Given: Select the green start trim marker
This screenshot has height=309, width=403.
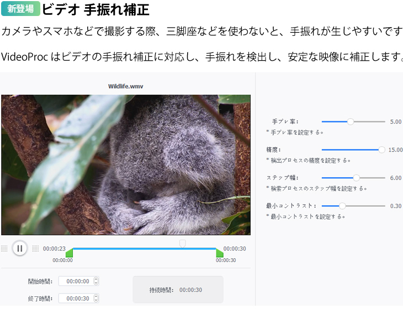Looking at the screenshot, I should (70, 253).
